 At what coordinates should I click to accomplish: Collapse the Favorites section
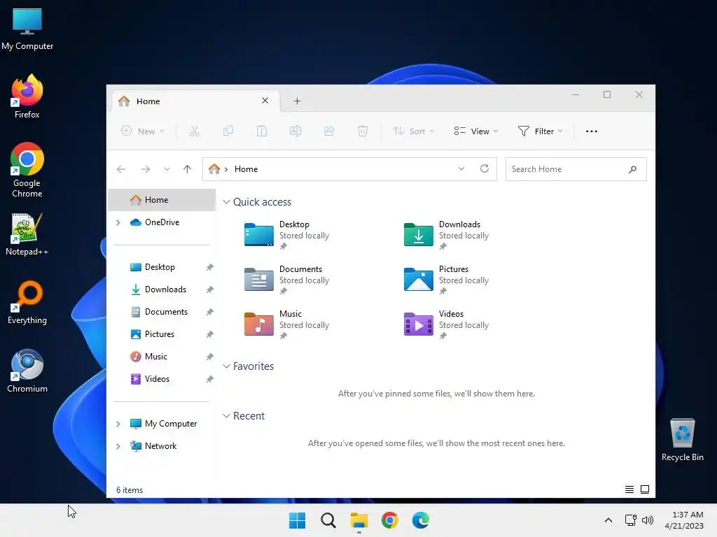[226, 366]
